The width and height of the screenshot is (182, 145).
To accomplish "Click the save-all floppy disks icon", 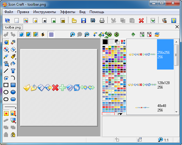I will (93, 21).
